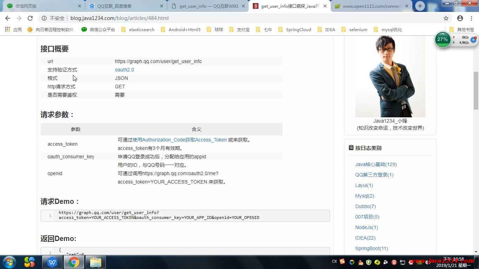Close the active get_user_info接口窥探 tab
Image resolution: width=479 pixels, height=269 pixels.
(x=325, y=6)
